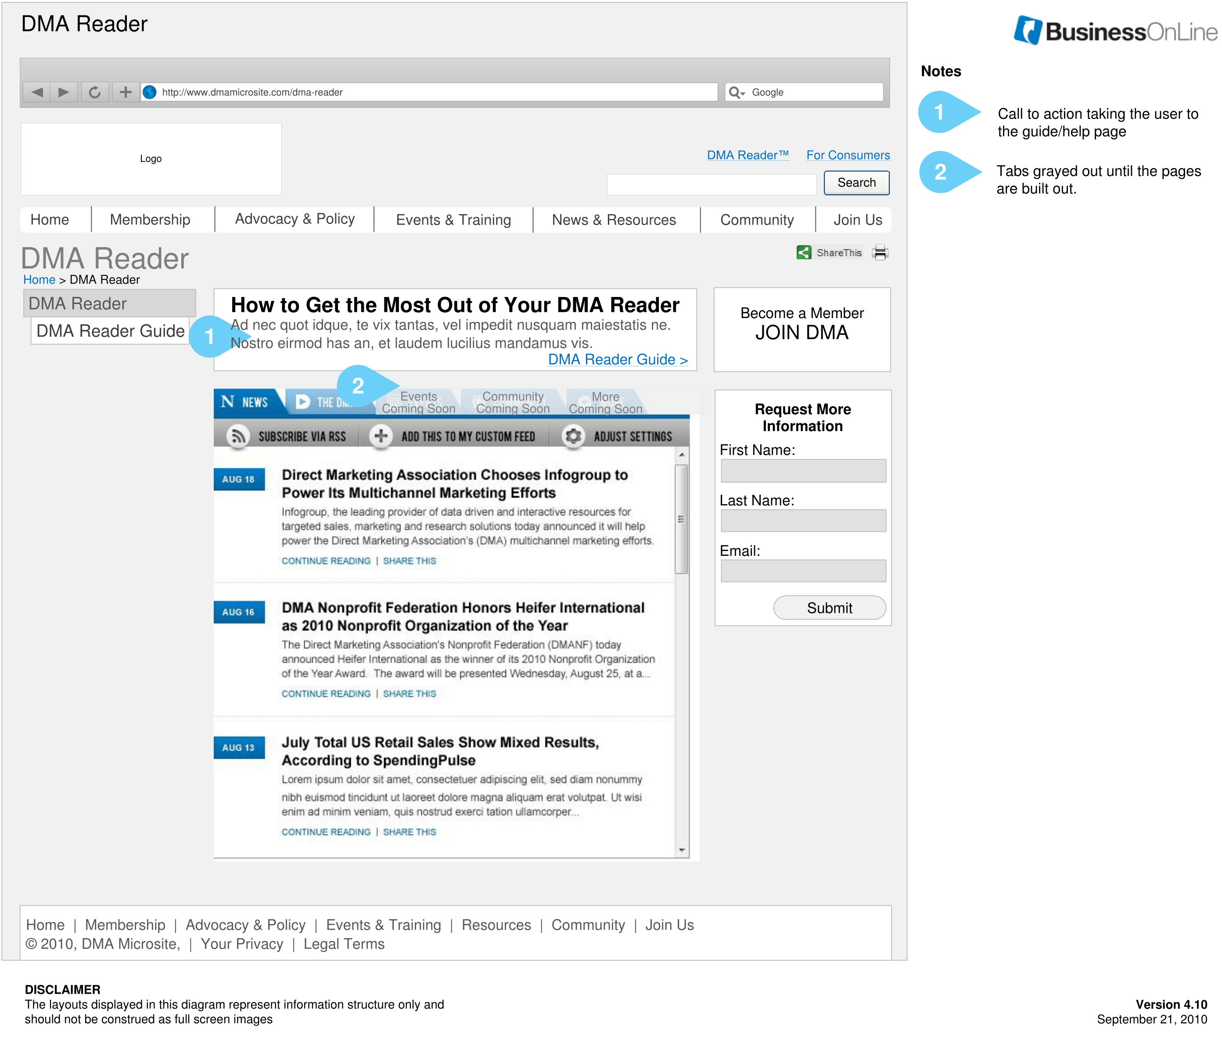1222x1052 pixels.
Task: Open Legal Terms footer link
Action: 344,944
